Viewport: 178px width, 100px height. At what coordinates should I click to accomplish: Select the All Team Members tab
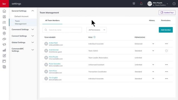(52, 20)
